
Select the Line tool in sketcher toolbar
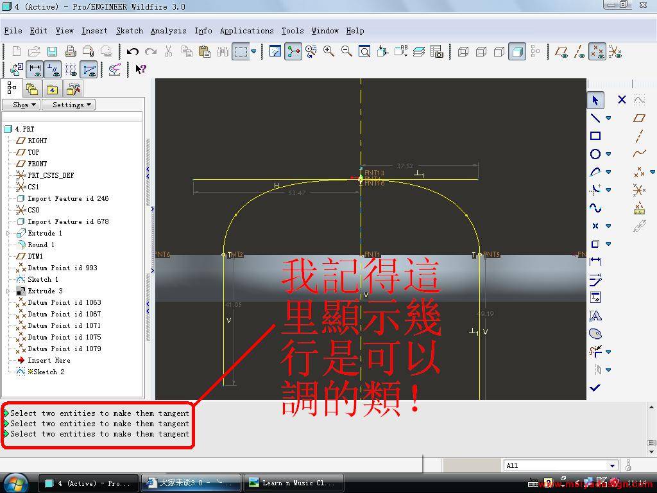point(595,118)
